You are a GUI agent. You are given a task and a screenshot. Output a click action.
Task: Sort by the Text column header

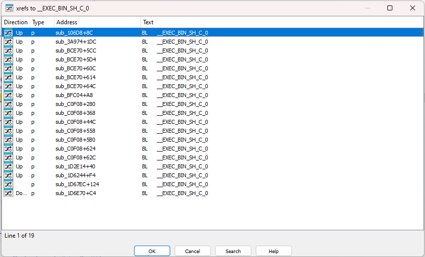point(282,22)
